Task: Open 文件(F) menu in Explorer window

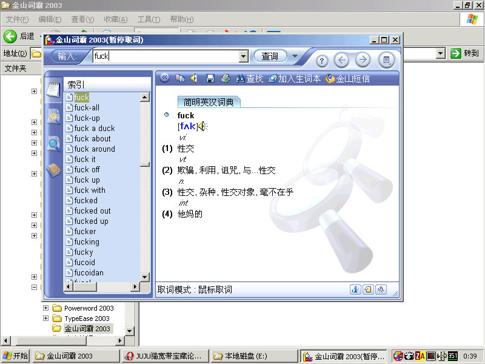Action: 17,19
